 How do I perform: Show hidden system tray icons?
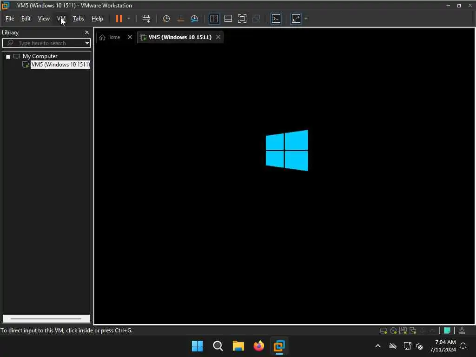[x=378, y=346]
